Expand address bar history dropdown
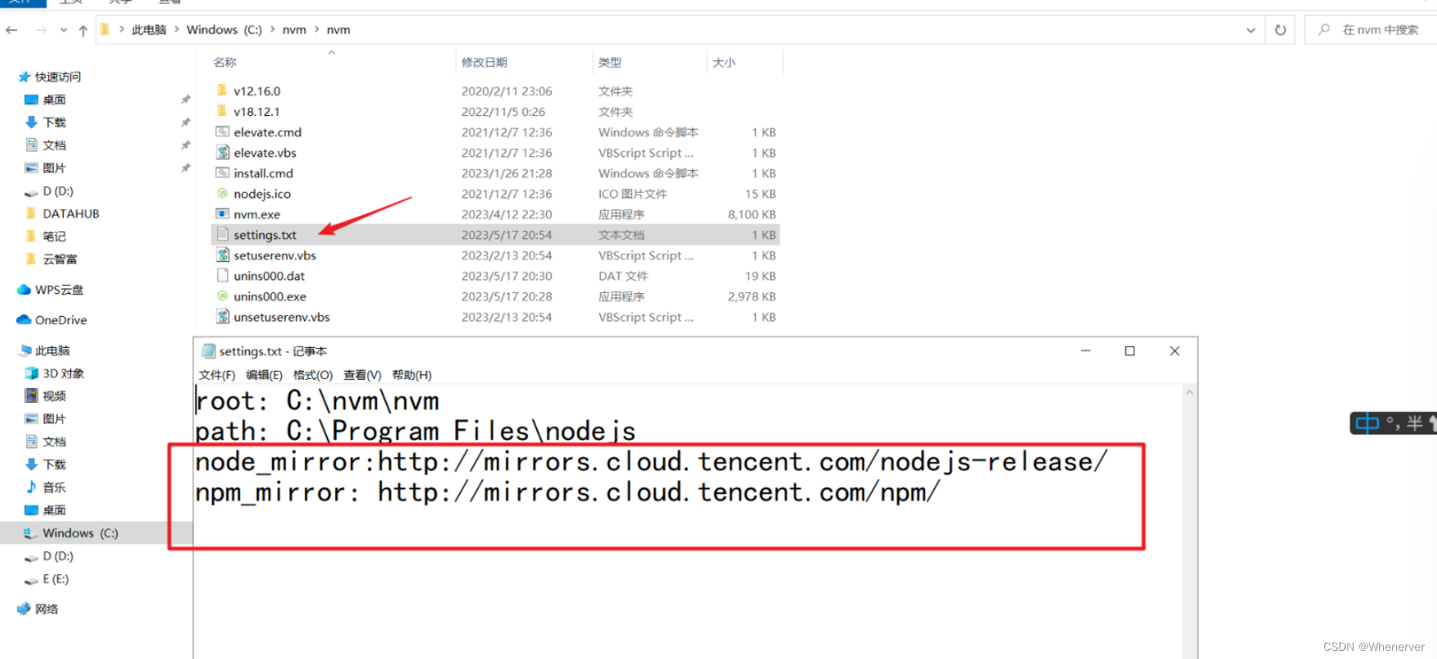This screenshot has width=1437, height=659. click(x=1251, y=30)
